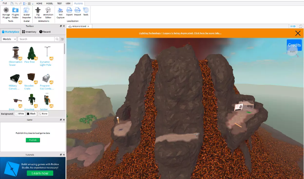Set Toolbox background to Black
The image size is (304, 179).
31,114
